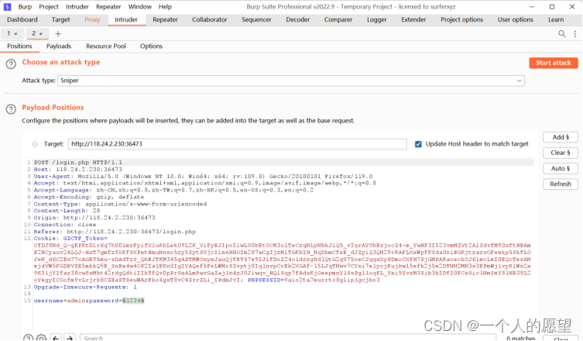Click username=admin in the request body
Image resolution: width=583 pixels, height=341 pixels.
(60, 301)
